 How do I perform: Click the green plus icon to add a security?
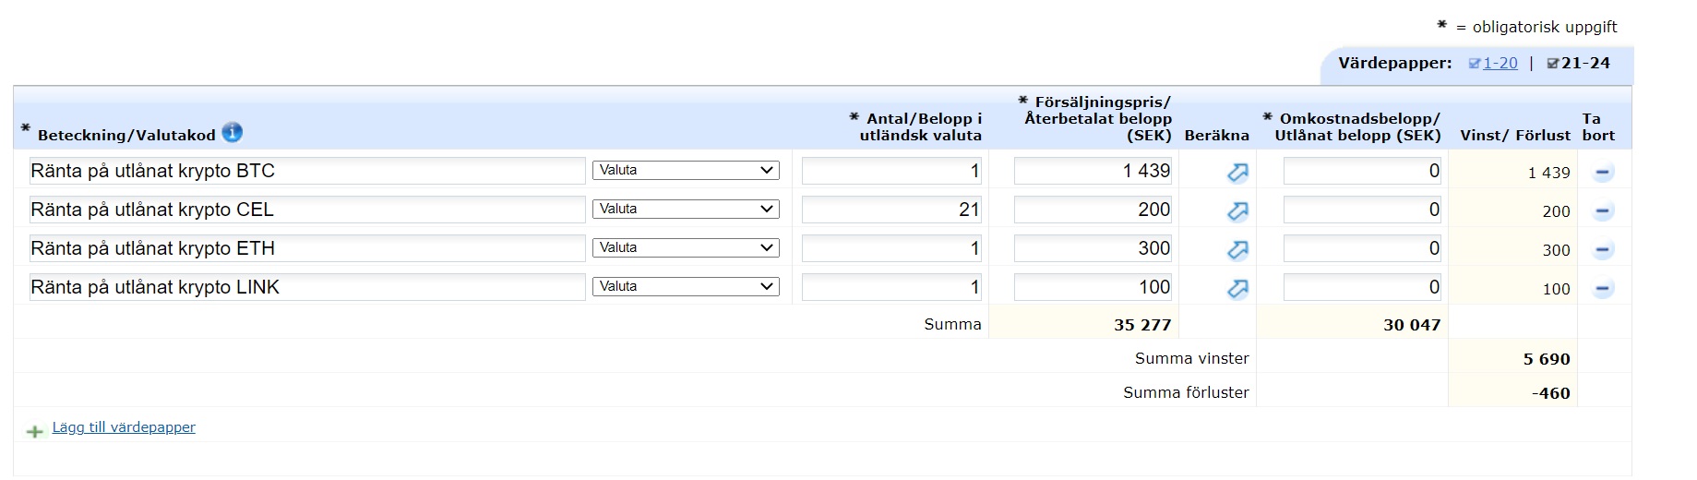click(x=35, y=431)
